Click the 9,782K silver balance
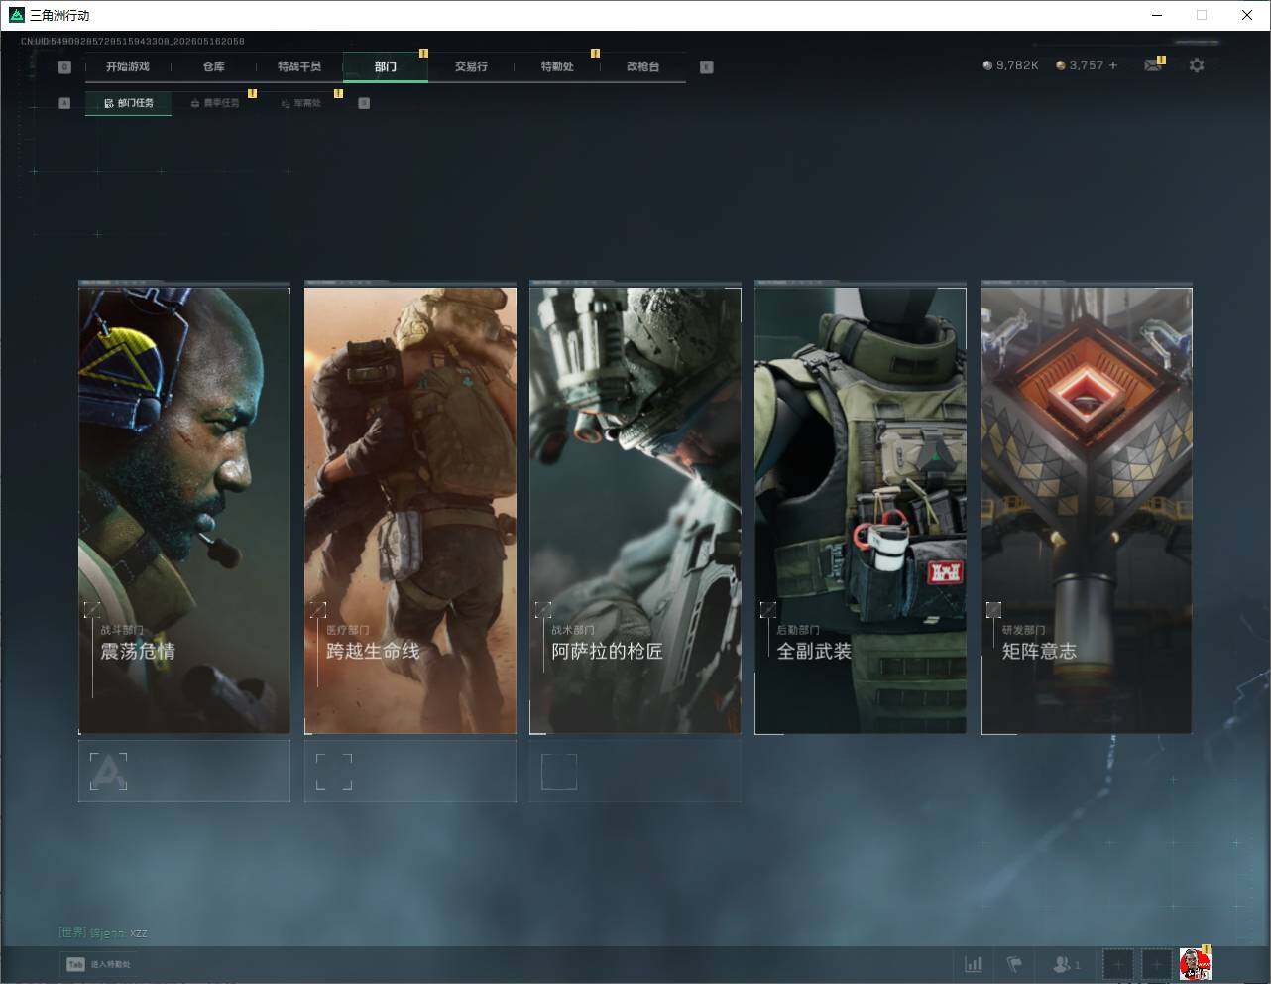1271x984 pixels. [1017, 65]
